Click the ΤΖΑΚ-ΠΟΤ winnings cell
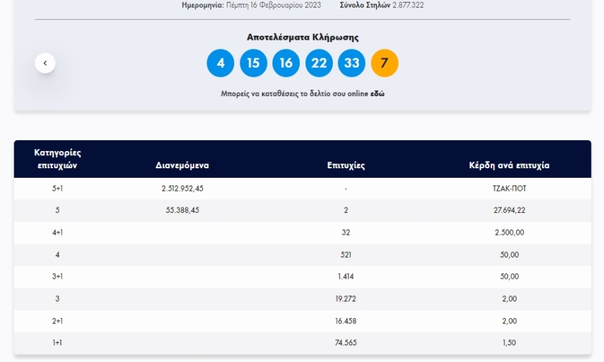604x362 pixels. (509, 188)
